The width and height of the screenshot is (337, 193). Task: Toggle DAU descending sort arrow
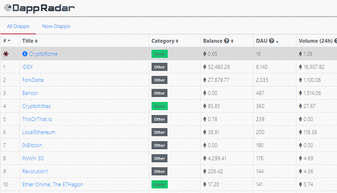(277, 41)
